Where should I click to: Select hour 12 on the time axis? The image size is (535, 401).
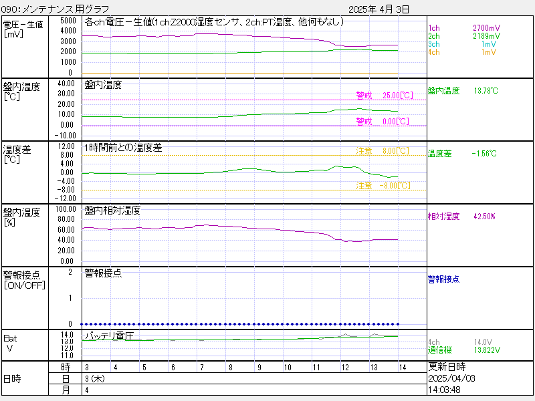(x=344, y=368)
